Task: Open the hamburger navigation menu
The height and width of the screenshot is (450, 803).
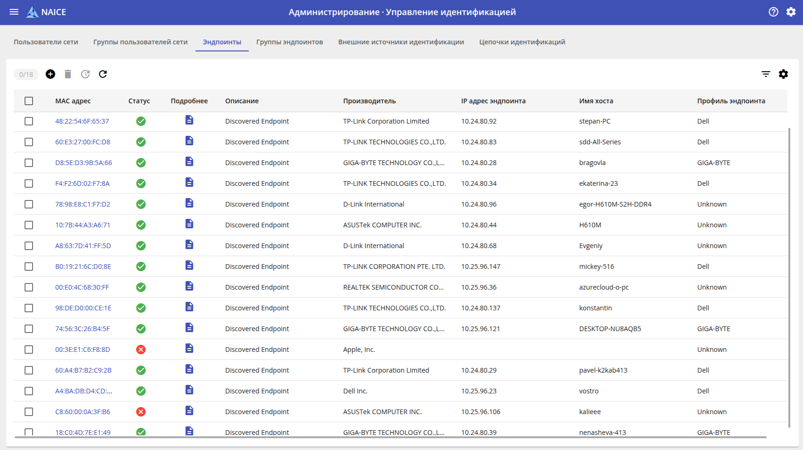Action: (14, 12)
